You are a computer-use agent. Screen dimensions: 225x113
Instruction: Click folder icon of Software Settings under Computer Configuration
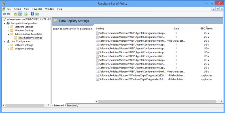coord(12,27)
